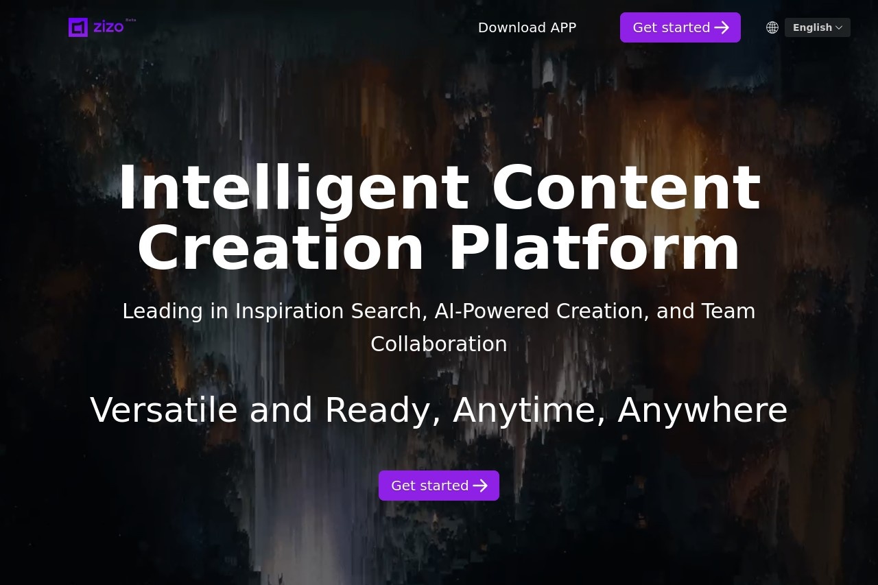
Task: Click the purple zizo logo icon
Action: pyautogui.click(x=78, y=27)
